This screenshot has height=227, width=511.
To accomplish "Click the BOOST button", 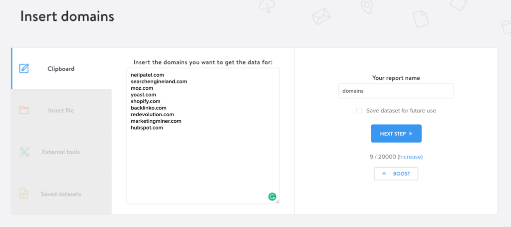I will tap(396, 174).
